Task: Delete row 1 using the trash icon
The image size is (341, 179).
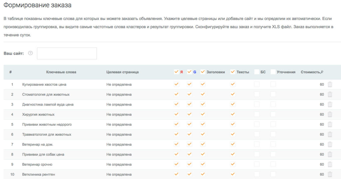Action: (x=330, y=84)
